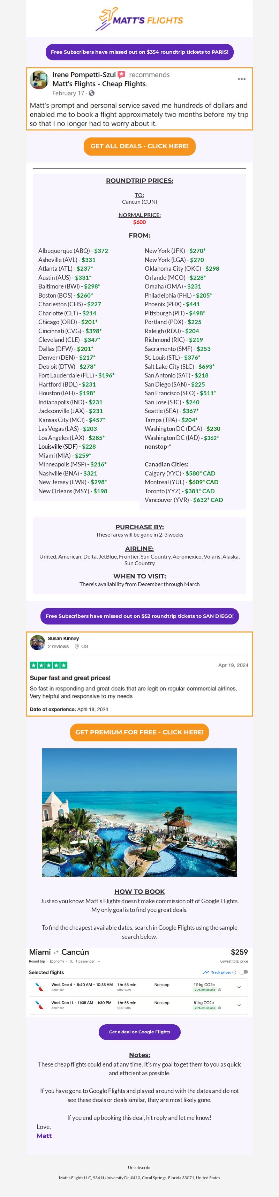Viewport: 279px width, 1197px height.
Task: Click the globe visibility icon beside February 17
Action: click(92, 93)
